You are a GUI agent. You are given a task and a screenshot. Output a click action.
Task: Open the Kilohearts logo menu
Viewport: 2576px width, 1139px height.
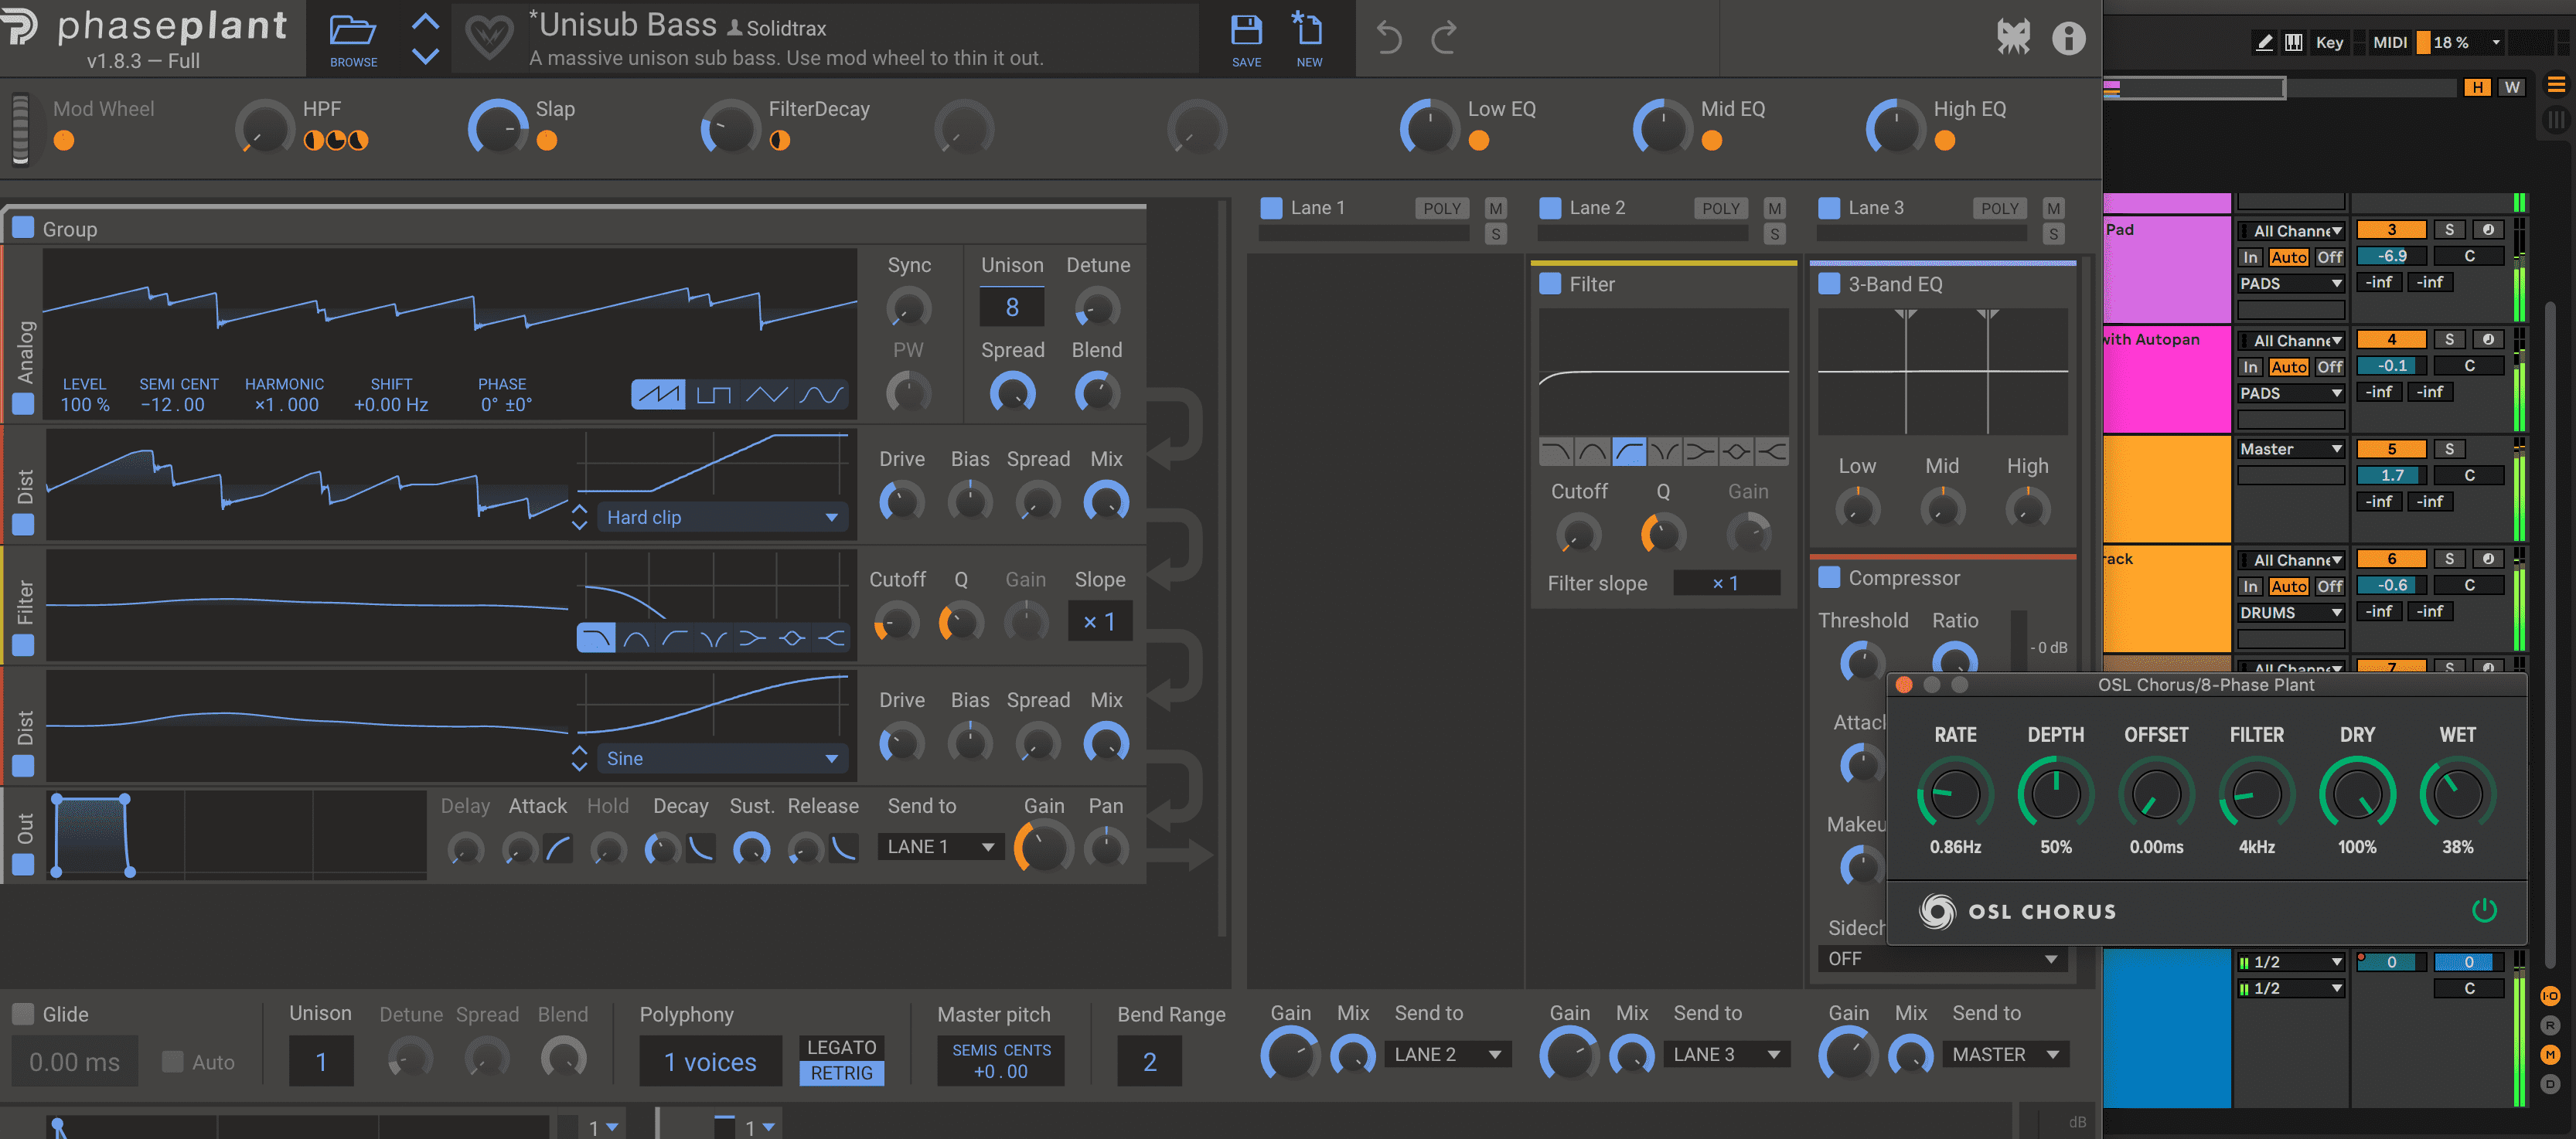click(2013, 38)
